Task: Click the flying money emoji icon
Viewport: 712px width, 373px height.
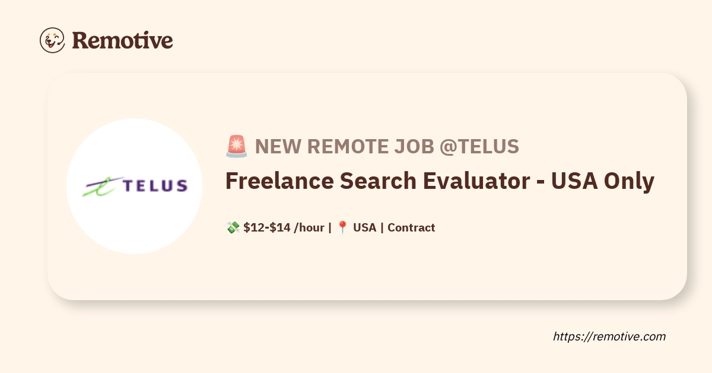Action: click(233, 227)
